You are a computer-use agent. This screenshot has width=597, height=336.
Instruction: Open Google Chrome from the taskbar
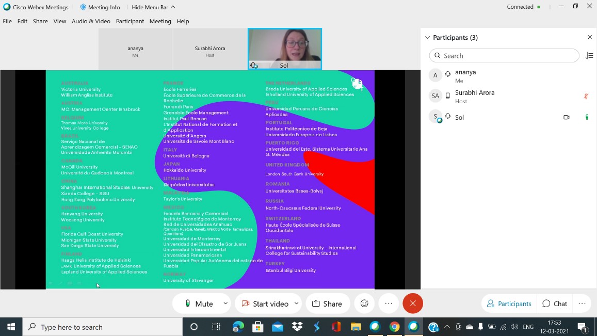(x=394, y=327)
